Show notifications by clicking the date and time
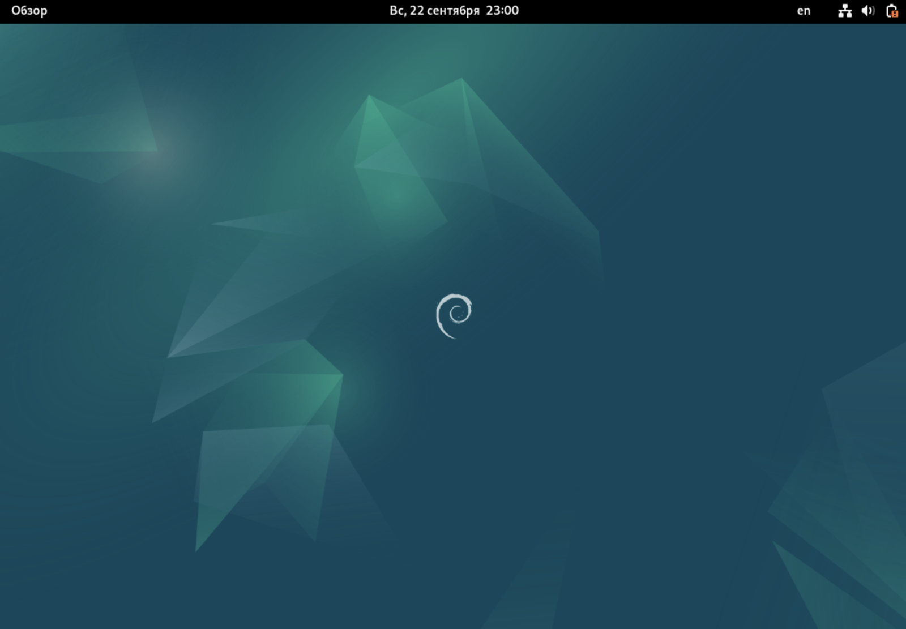Image resolution: width=906 pixels, height=629 pixels. tap(454, 11)
